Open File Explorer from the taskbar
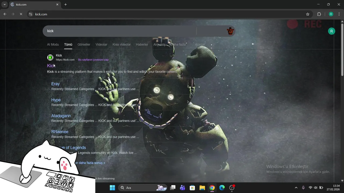Screen dimensions: 344x193 [x=202, y=188]
